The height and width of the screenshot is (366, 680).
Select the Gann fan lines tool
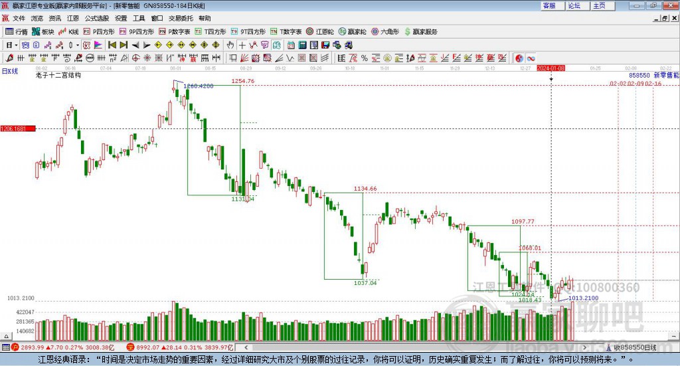click(244, 58)
